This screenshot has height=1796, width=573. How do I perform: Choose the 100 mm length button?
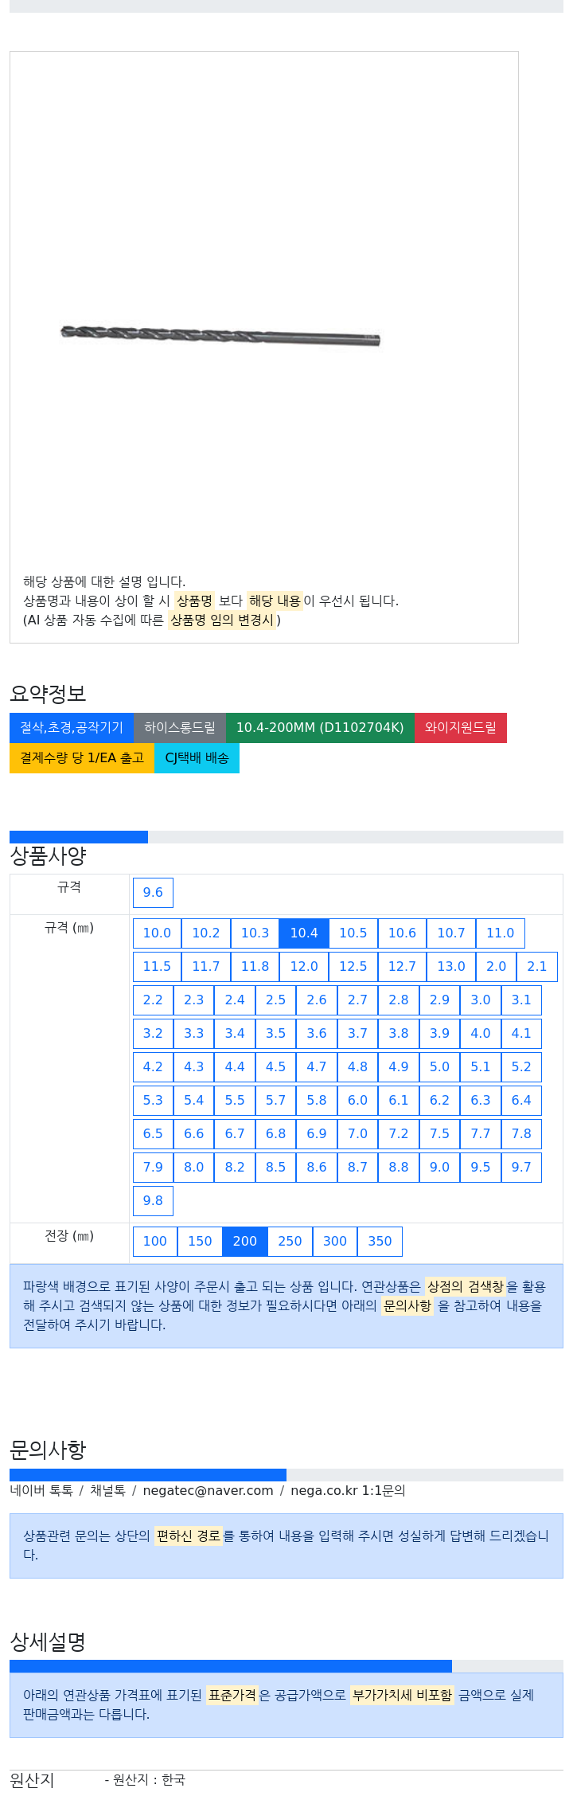(x=155, y=1241)
